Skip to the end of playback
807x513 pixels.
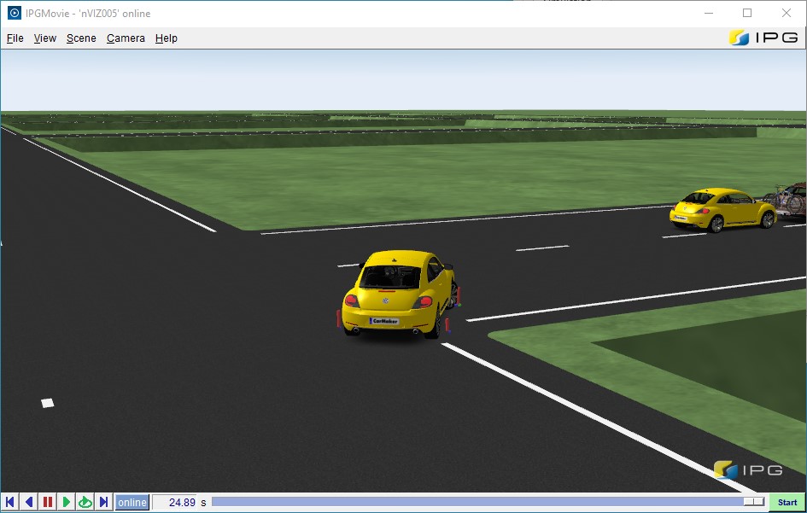click(103, 502)
